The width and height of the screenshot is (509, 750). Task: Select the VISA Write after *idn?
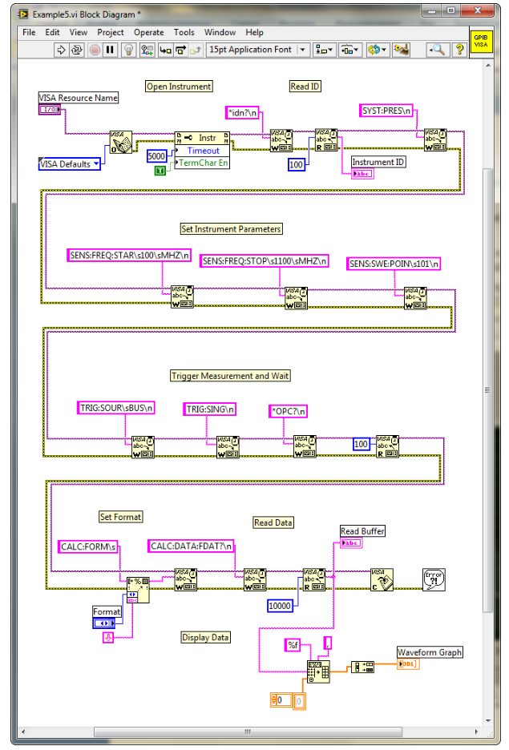pyautogui.click(x=281, y=140)
